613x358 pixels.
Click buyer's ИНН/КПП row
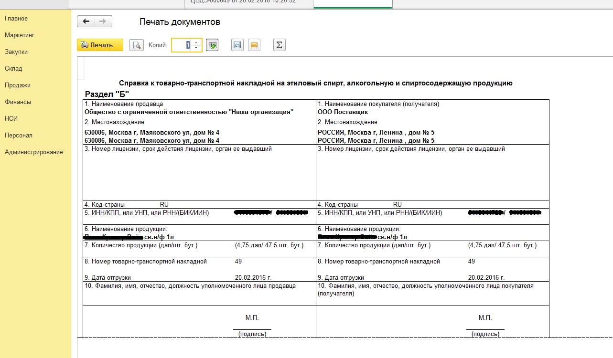point(432,216)
